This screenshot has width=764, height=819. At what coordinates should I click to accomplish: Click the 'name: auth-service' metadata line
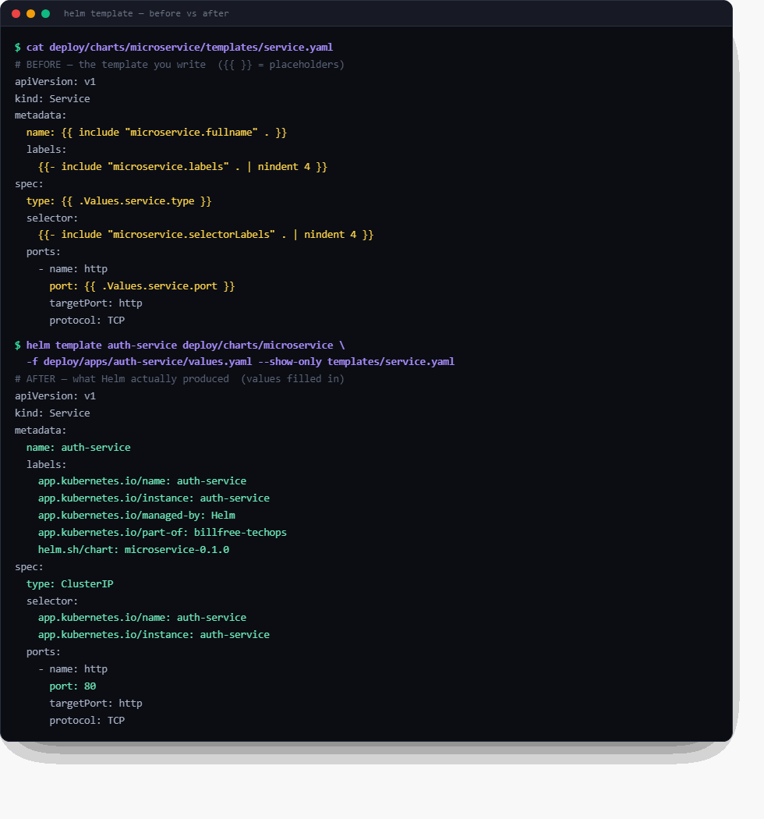(x=78, y=448)
